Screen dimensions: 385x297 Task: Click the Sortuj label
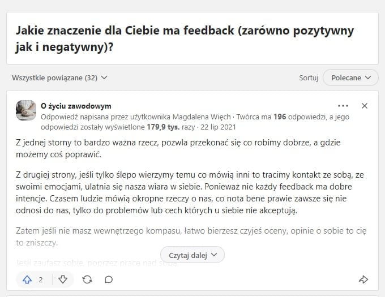[x=309, y=78]
